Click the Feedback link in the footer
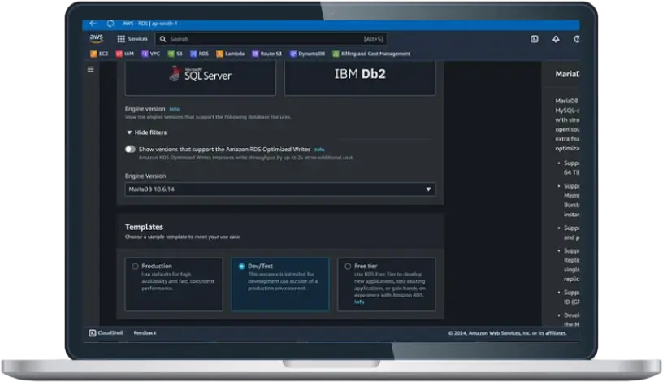663x382 pixels. pos(145,333)
